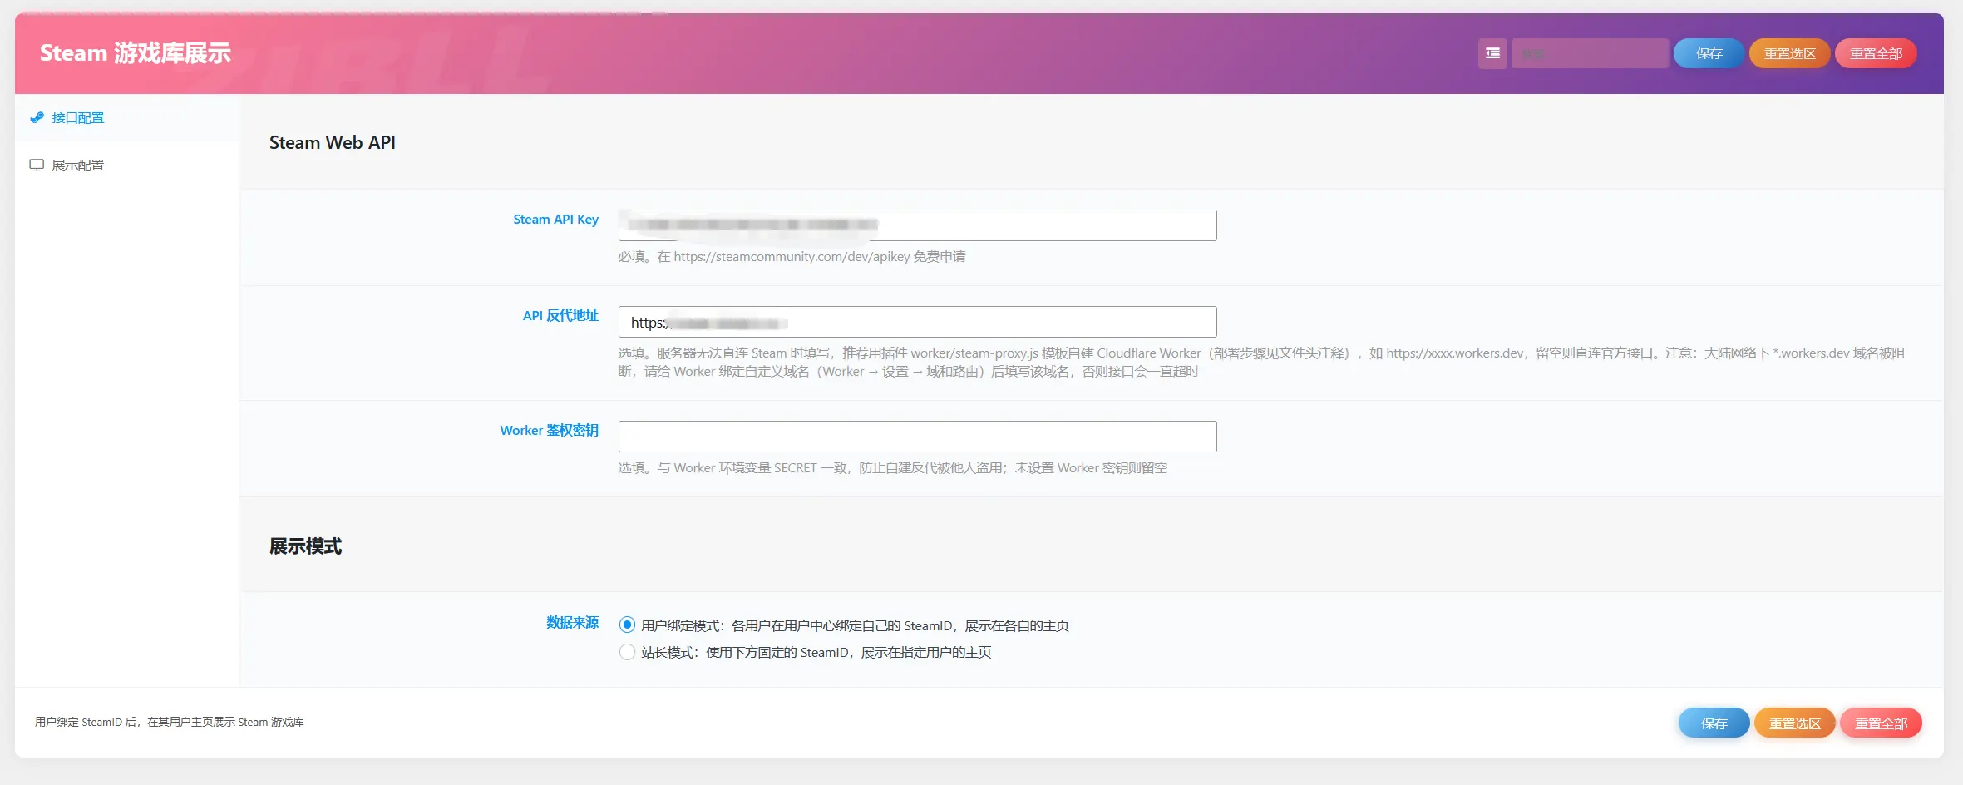The image size is (1963, 785).
Task: Click the Steam 游戏库展示 page title
Action: pos(136,53)
